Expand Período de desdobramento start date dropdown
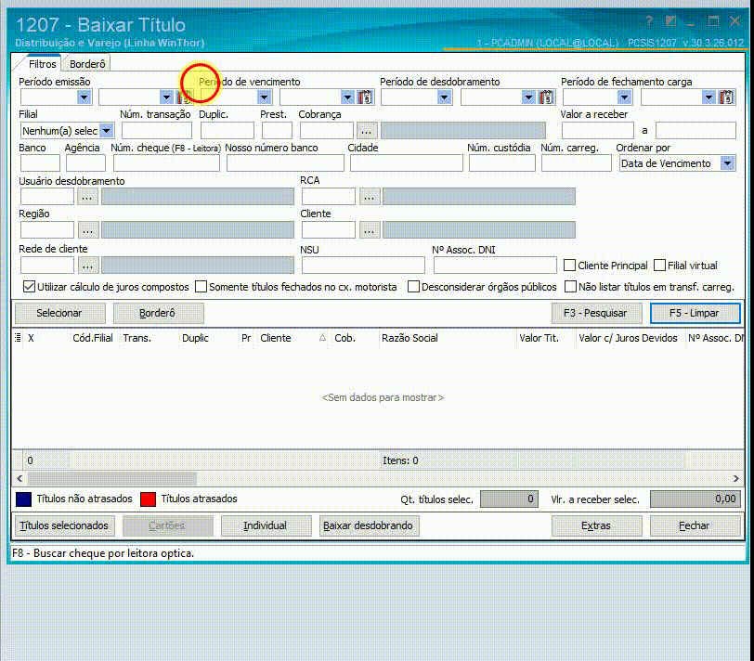The height and width of the screenshot is (661, 754). point(444,97)
